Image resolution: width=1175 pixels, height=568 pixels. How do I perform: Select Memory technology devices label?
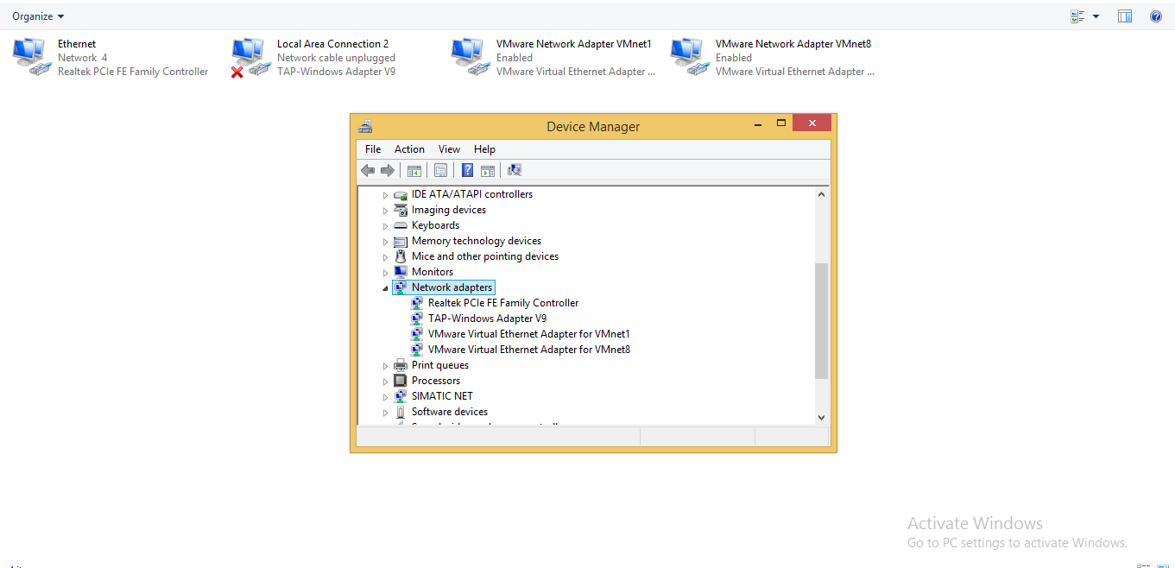(x=476, y=241)
